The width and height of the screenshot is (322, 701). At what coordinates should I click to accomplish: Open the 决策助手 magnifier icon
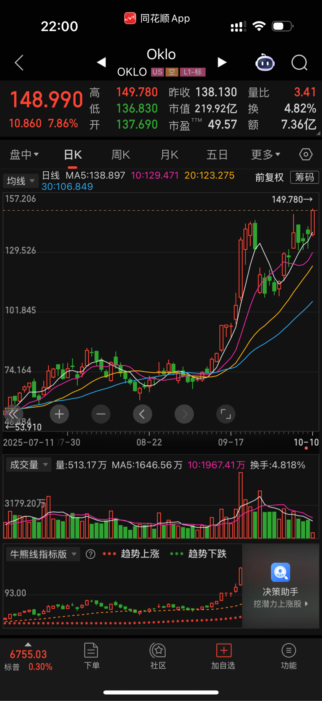click(280, 573)
